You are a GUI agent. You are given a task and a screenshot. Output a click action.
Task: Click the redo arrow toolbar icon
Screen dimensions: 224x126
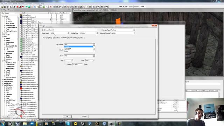pos(14,7)
